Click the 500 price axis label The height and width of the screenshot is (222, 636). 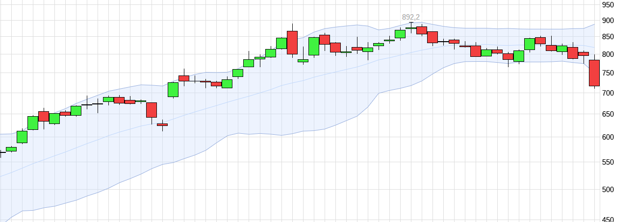coord(608,190)
